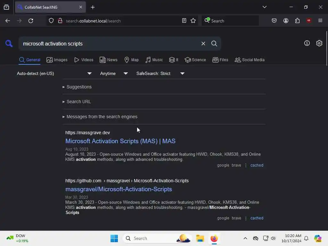Image resolution: width=328 pixels, height=246 pixels.
Task: Open File Explorer from the taskbar
Action: click(200, 238)
